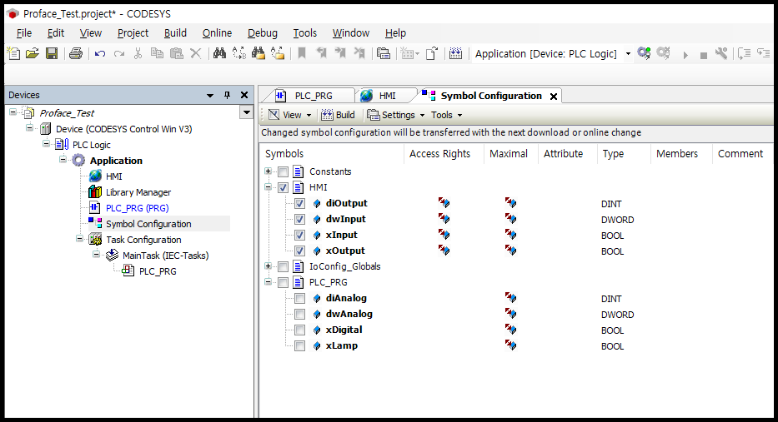Open the Application device selector dropdown
This screenshot has height=422, width=778.
pos(628,53)
